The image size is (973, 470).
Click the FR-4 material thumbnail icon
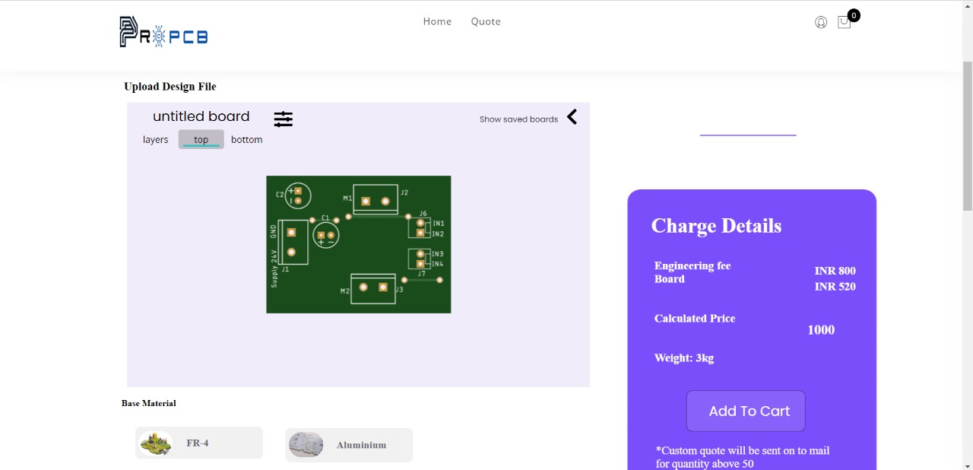157,443
